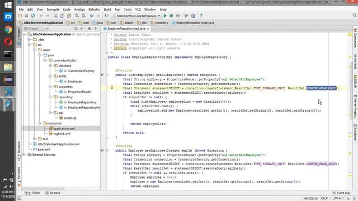Click the Run with Coverage icon
The width and height of the screenshot is (358, 201).
[x=178, y=16]
